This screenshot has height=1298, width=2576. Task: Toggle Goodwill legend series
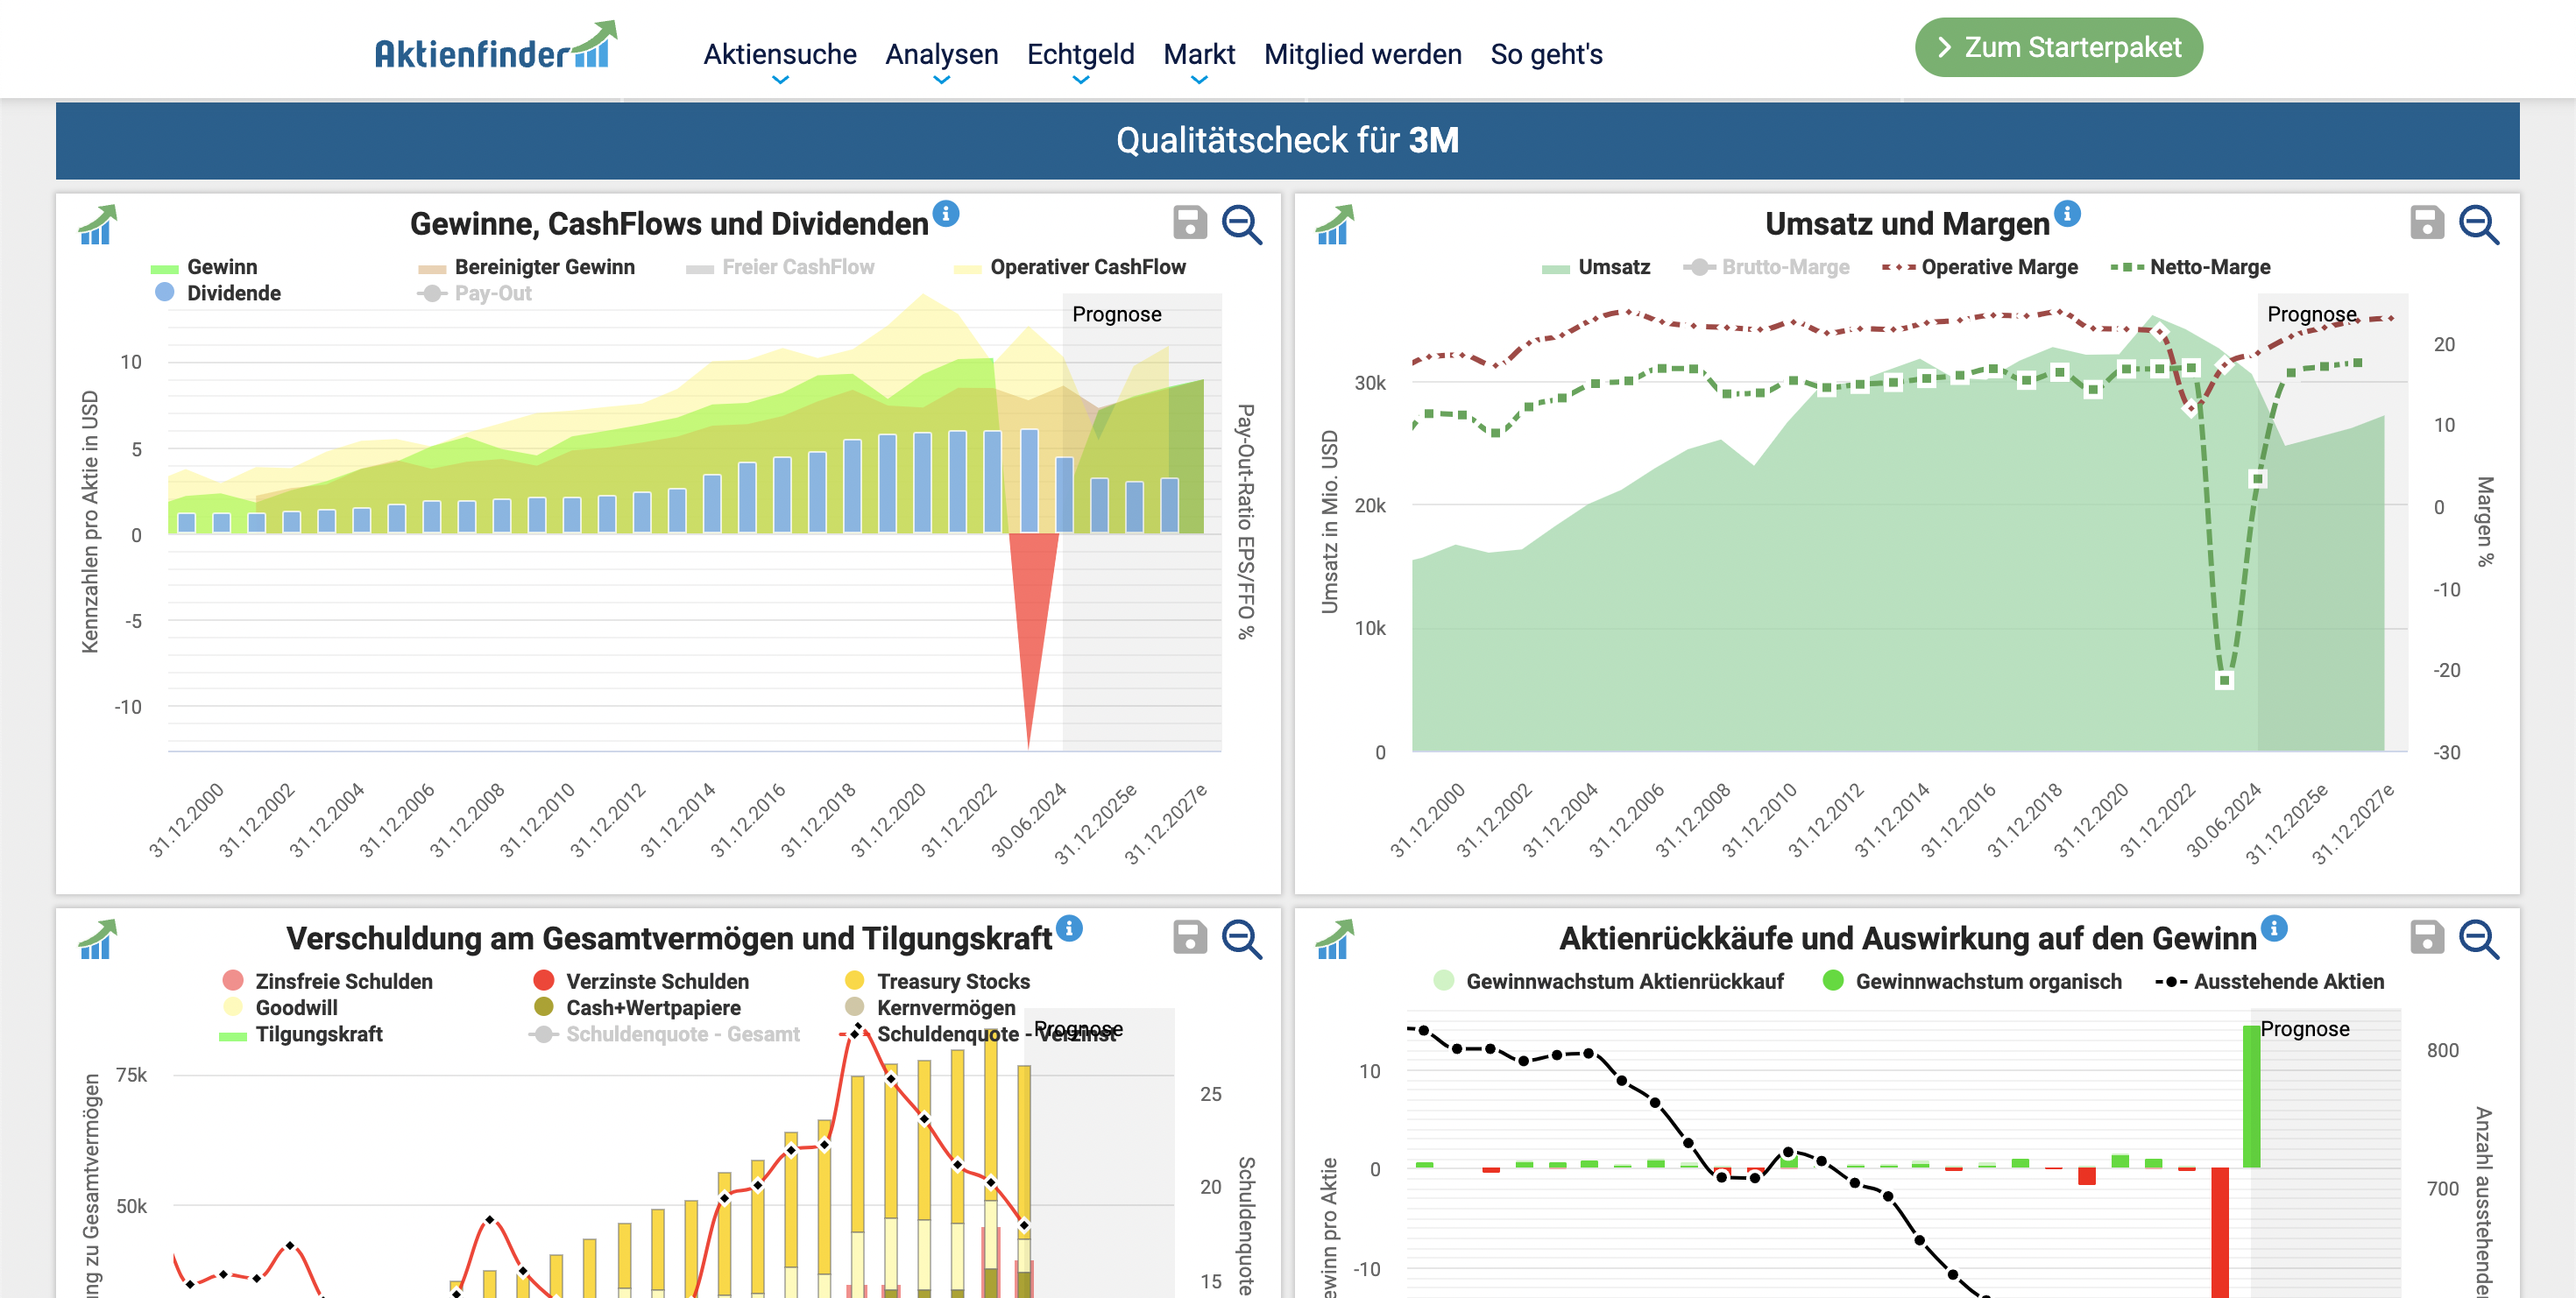pos(280,1007)
